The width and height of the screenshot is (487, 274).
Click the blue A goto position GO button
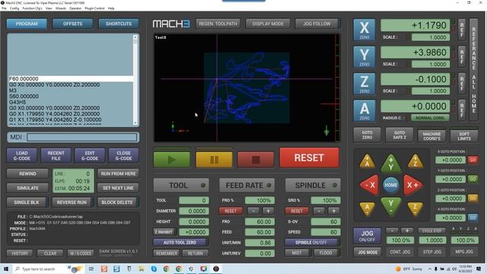click(x=473, y=218)
